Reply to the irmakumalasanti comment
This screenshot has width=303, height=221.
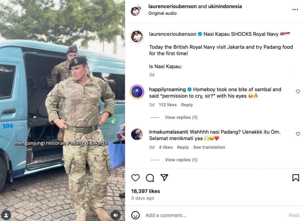tap(183, 147)
